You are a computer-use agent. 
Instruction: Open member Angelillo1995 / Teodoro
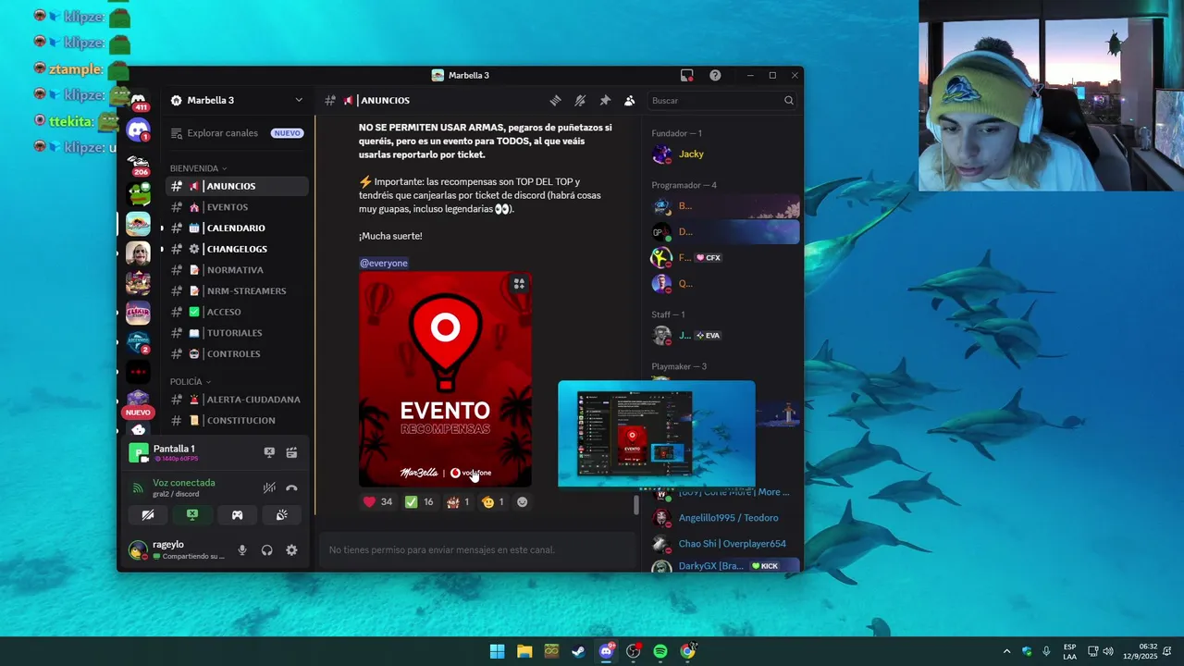coord(724,518)
